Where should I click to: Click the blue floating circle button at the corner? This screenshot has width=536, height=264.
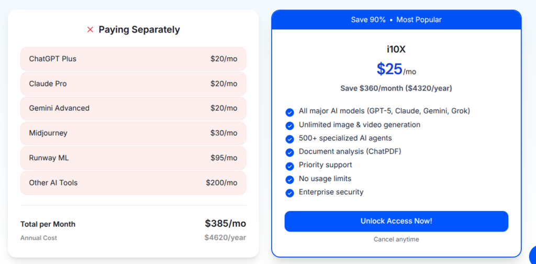pos(532,254)
